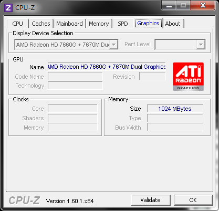Click the OK button
Image resolution: width=219 pixels, height=211 pixels.
(193, 200)
